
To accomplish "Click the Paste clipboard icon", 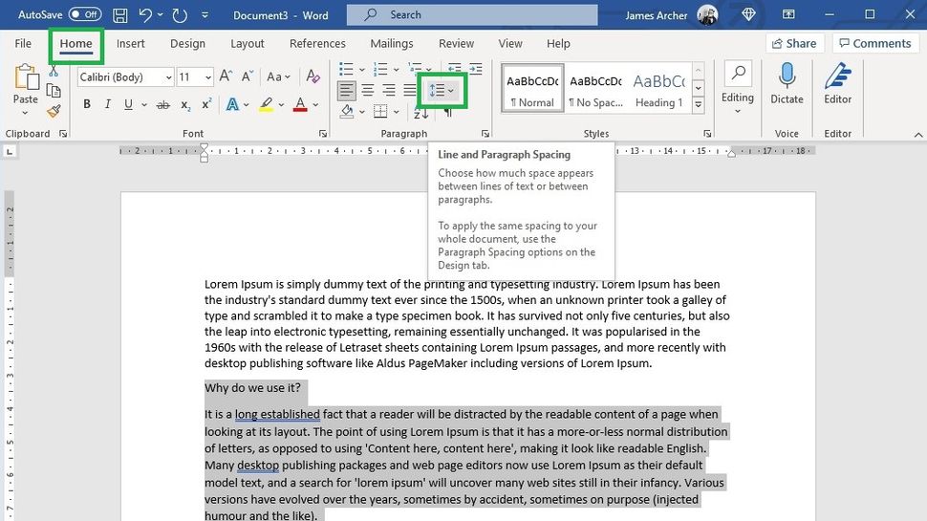I will (26, 77).
